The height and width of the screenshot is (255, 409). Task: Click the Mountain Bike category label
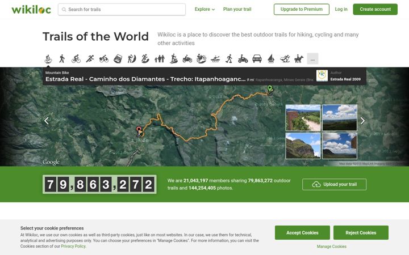click(x=57, y=73)
